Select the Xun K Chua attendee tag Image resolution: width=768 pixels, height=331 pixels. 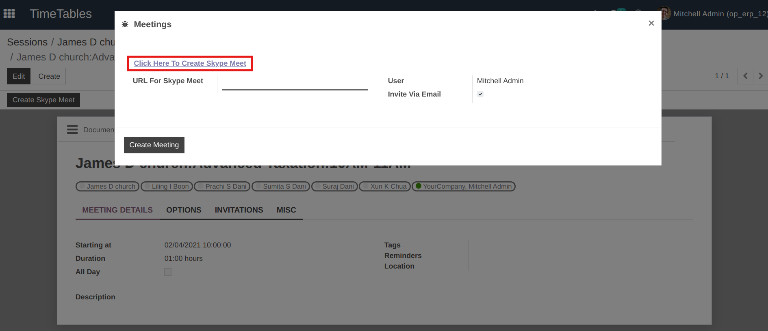pos(385,186)
